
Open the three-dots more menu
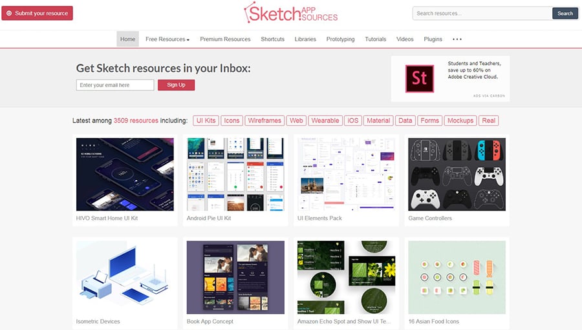click(457, 39)
